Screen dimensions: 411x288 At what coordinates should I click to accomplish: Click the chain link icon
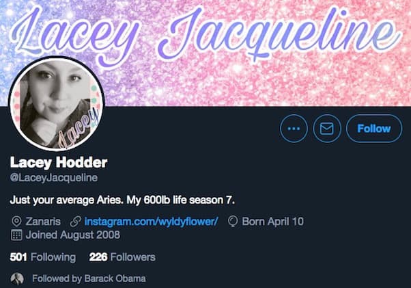point(76,222)
